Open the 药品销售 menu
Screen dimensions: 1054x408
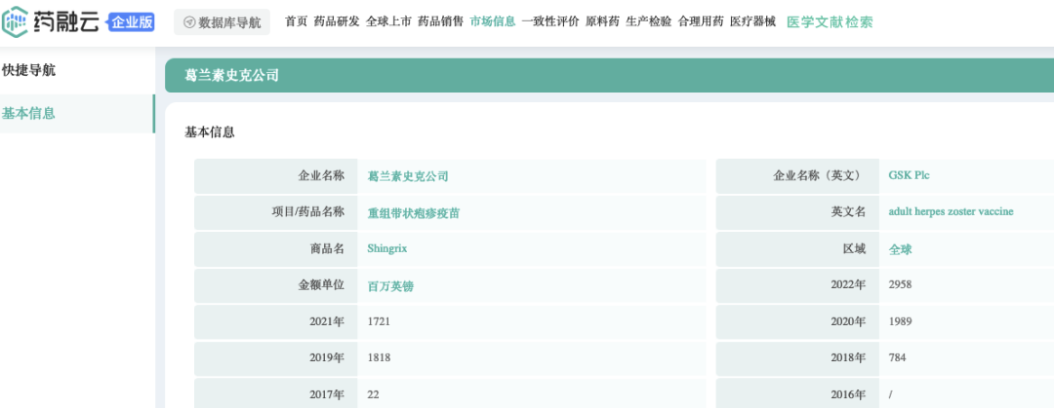[440, 21]
